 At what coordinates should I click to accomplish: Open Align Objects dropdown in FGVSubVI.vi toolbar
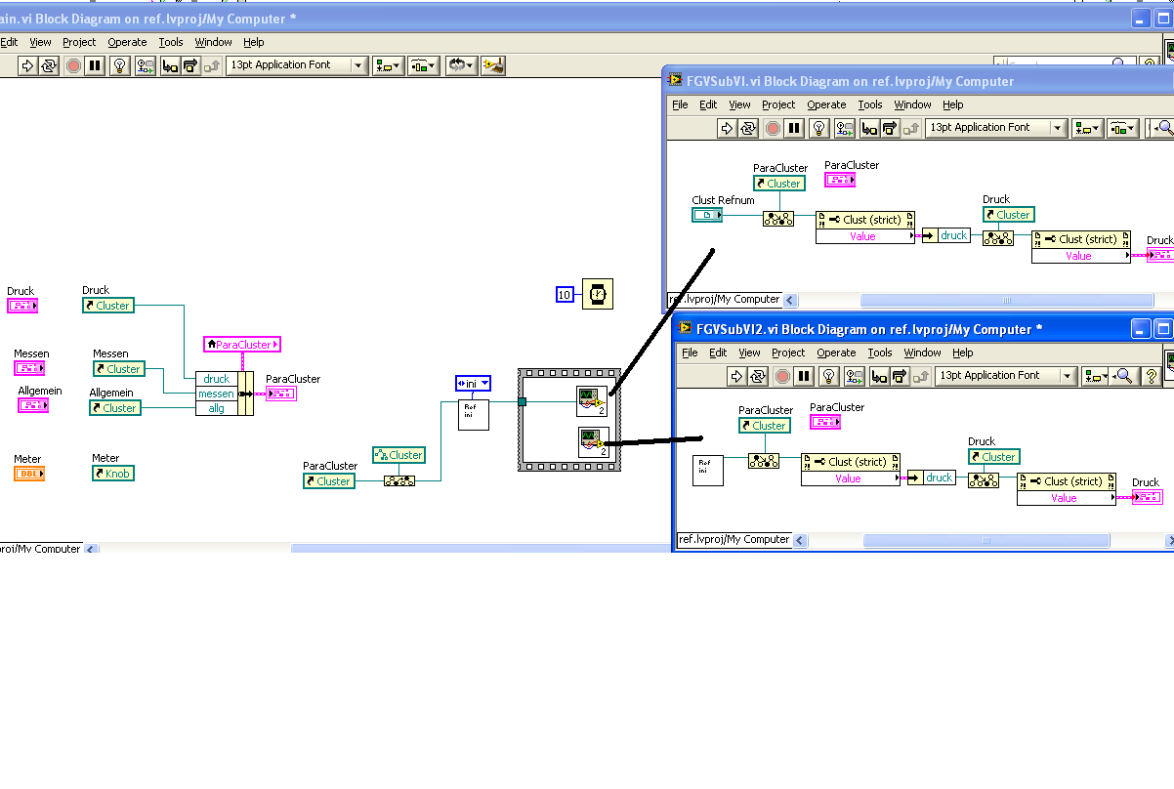(1087, 128)
